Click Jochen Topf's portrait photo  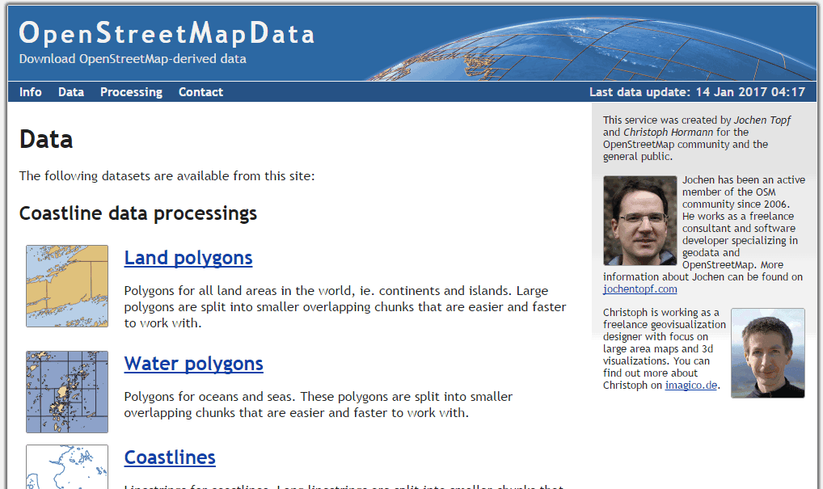(x=639, y=221)
